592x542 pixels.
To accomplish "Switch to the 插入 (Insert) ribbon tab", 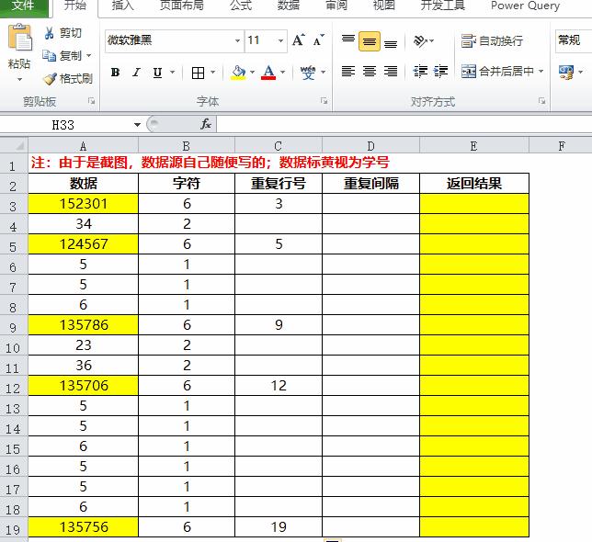I will 122,6.
